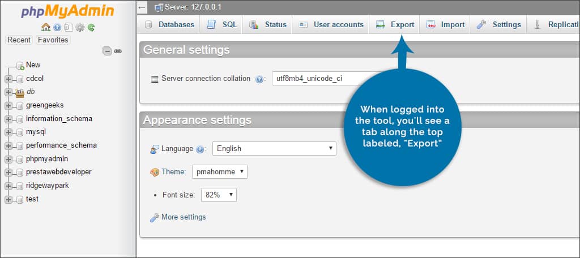Click help icon next to Server connection collation
The height and width of the screenshot is (258, 580).
point(259,79)
